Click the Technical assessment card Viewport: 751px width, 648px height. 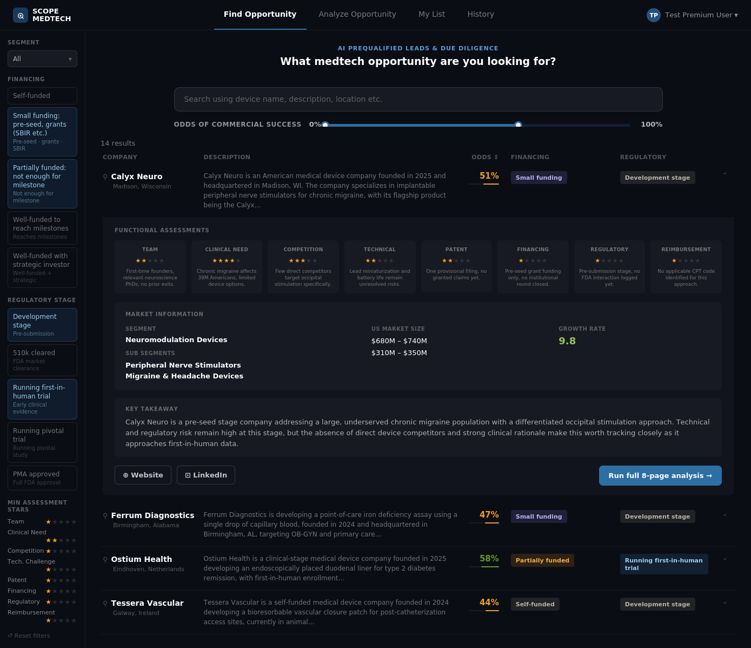[x=380, y=267]
